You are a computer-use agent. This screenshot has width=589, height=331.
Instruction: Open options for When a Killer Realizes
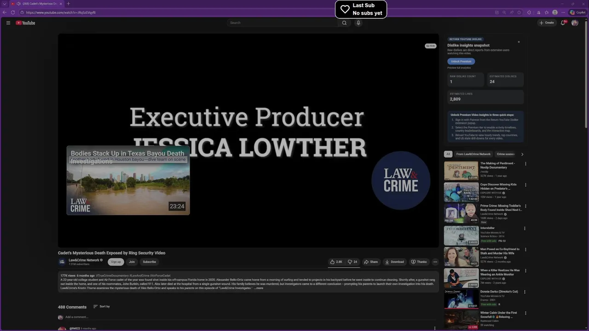[525, 271]
